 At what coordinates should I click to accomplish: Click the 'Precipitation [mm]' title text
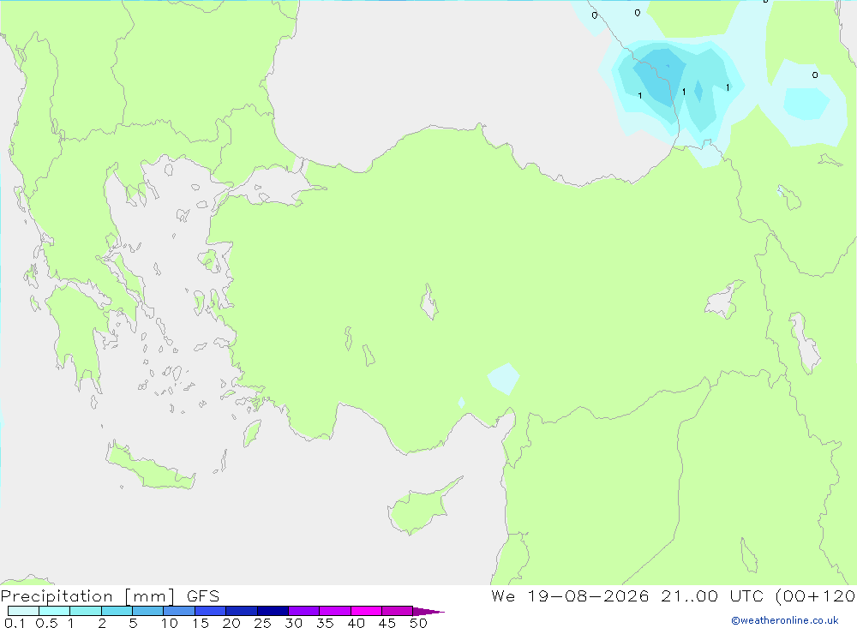click(x=87, y=596)
